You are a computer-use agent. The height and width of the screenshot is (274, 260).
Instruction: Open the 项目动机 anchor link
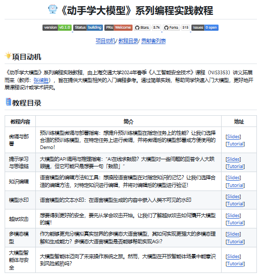105,41
